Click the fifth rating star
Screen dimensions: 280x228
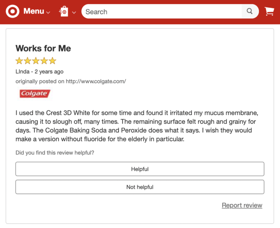pos(52,61)
